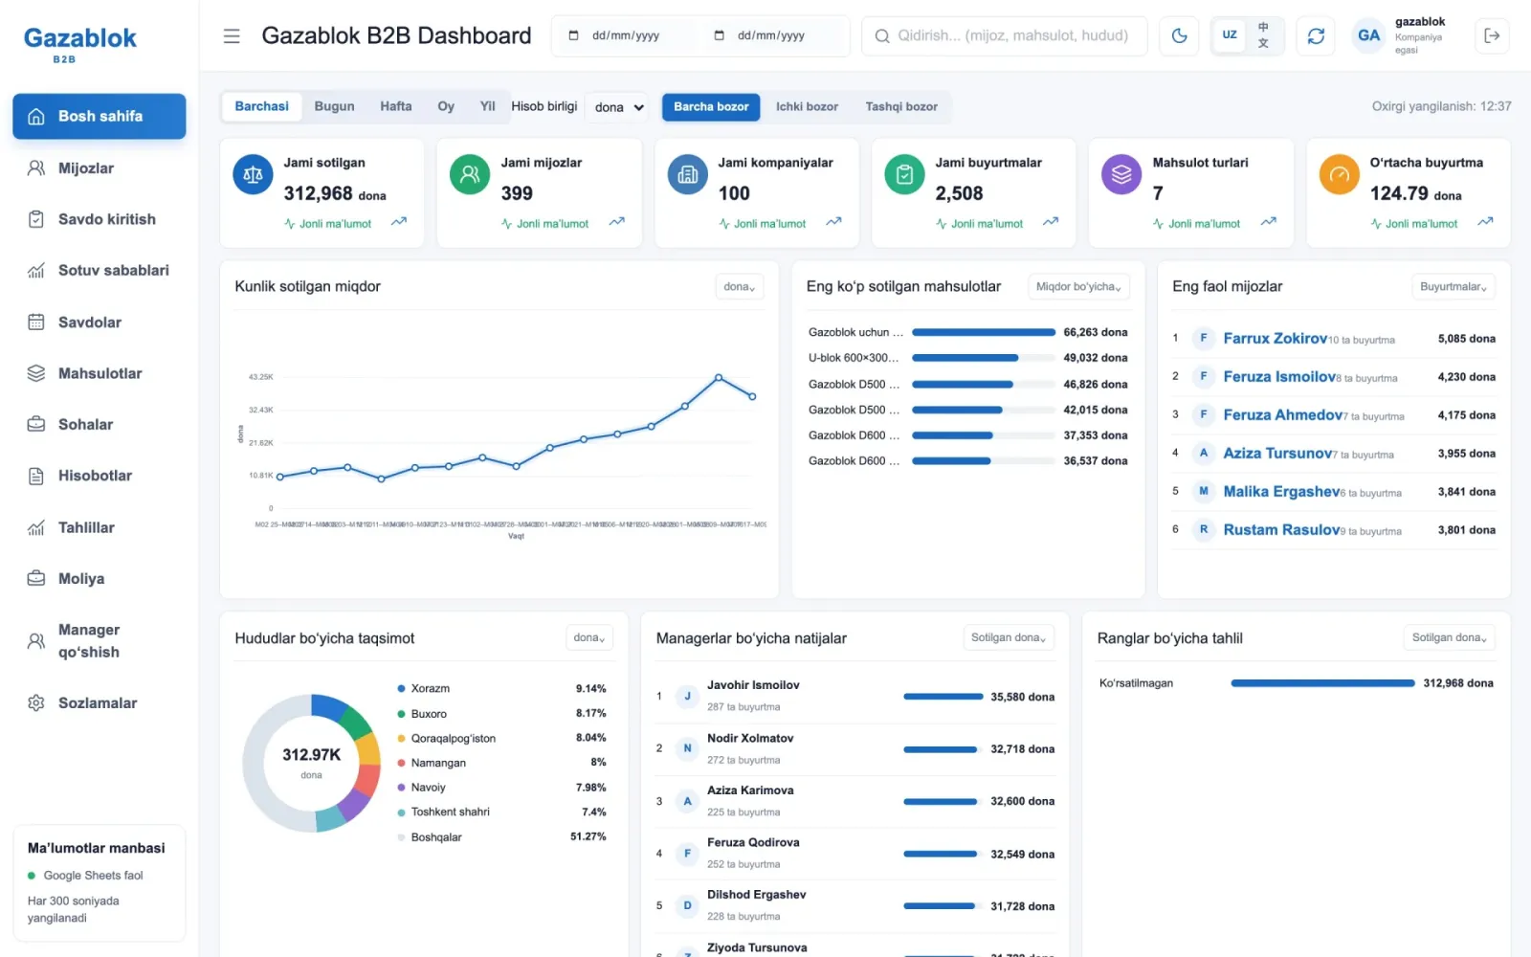The image size is (1531, 957).
Task: Click the hamburger menu icon
Action: click(x=232, y=36)
